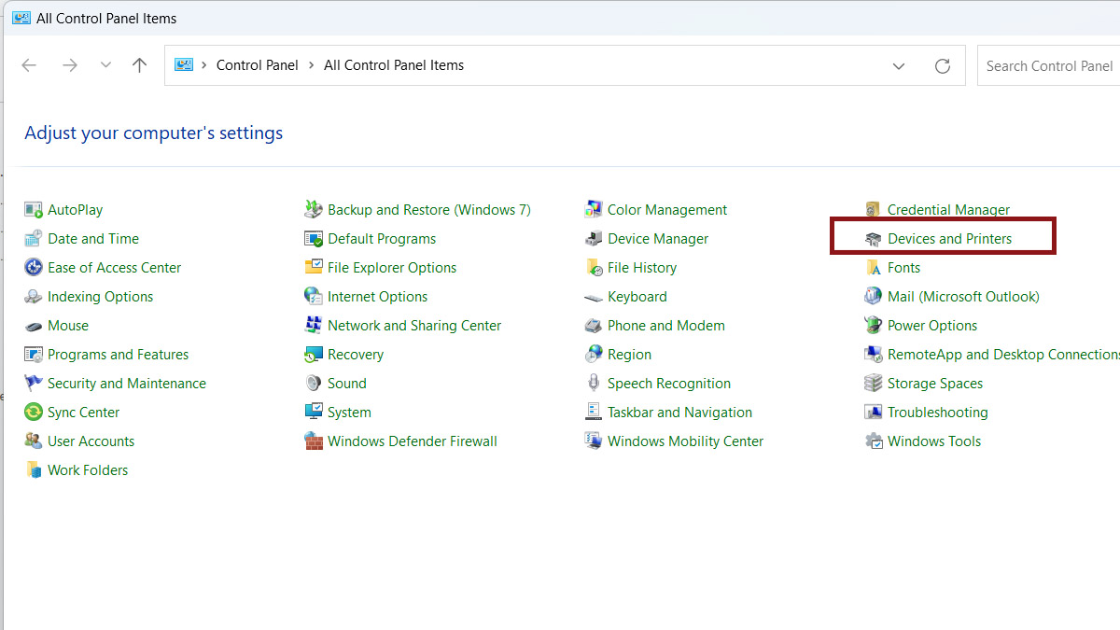This screenshot has width=1120, height=630.
Task: Go forward with the Forward arrow
Action: 70,65
